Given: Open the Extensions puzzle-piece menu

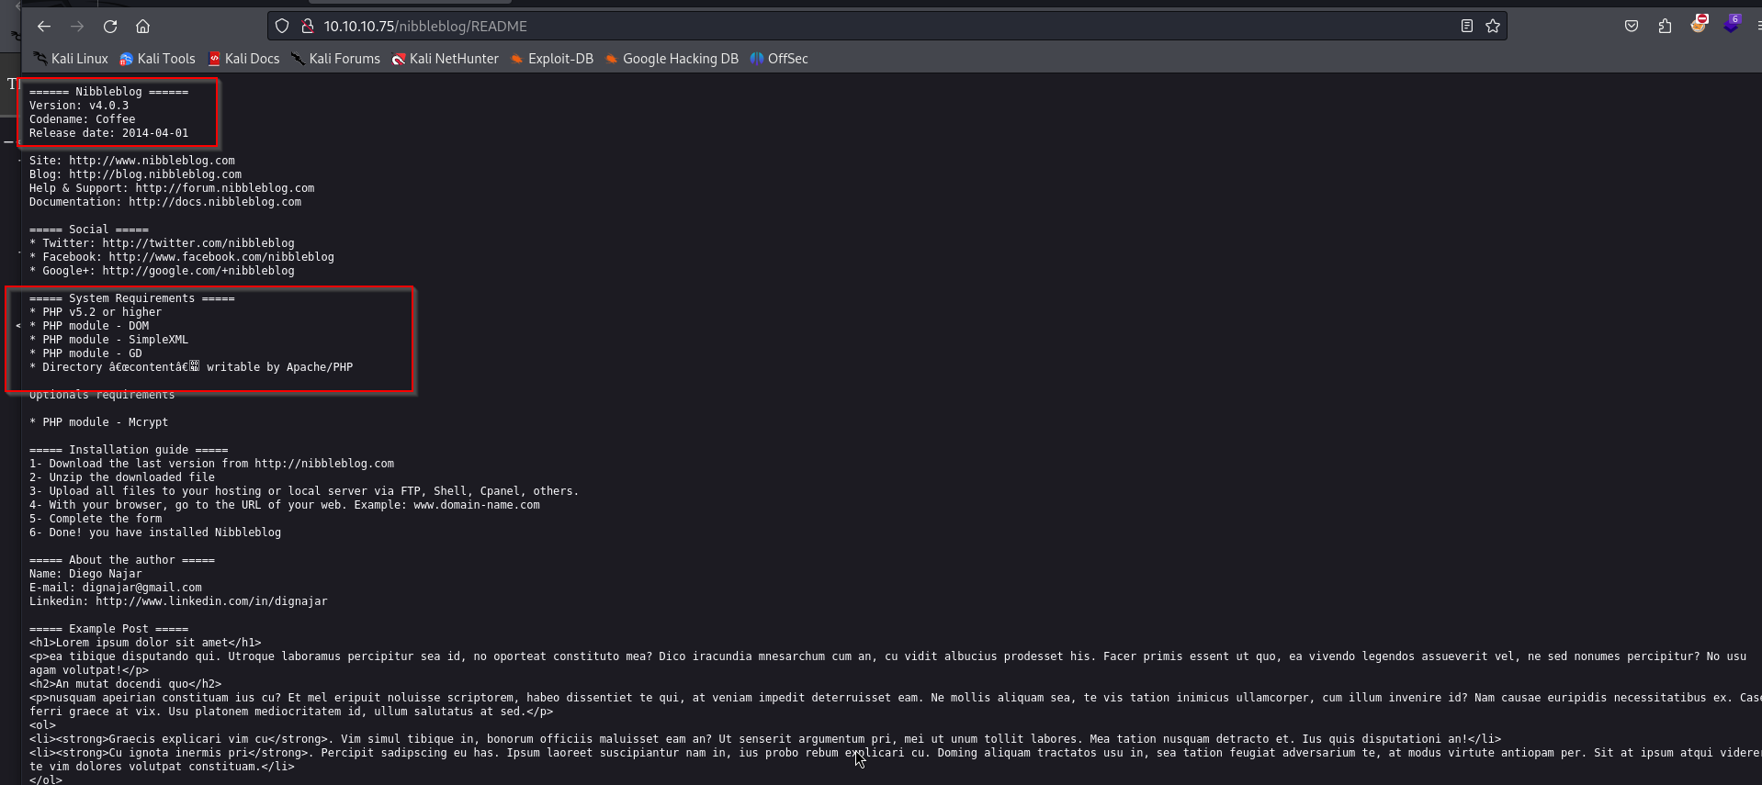Looking at the screenshot, I should point(1665,27).
